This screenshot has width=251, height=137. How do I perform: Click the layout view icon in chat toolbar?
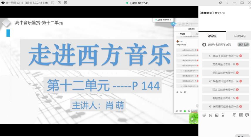[x=241, y=115]
